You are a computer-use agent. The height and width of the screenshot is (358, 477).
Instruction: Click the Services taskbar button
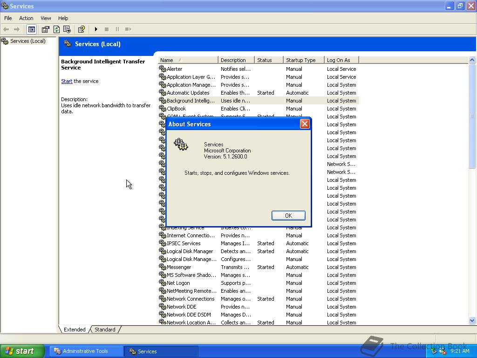161,351
